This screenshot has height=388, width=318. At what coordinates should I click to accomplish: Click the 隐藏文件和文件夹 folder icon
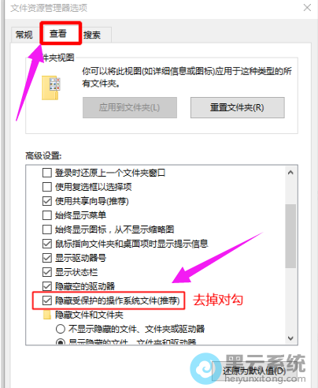(47, 315)
